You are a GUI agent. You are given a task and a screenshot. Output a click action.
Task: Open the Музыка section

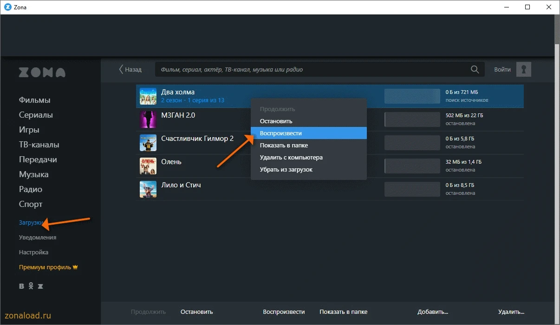(34, 174)
